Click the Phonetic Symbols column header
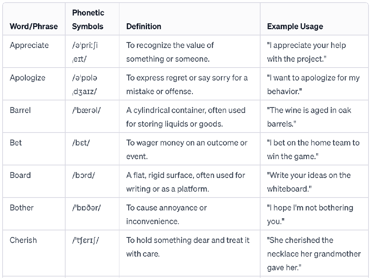Image resolution: width=370 pixels, height=278 pixels. point(88,20)
